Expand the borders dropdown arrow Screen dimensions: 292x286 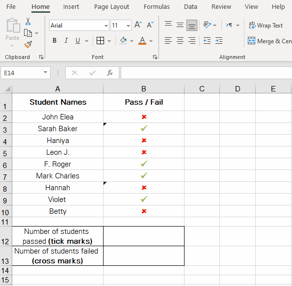tap(109, 41)
